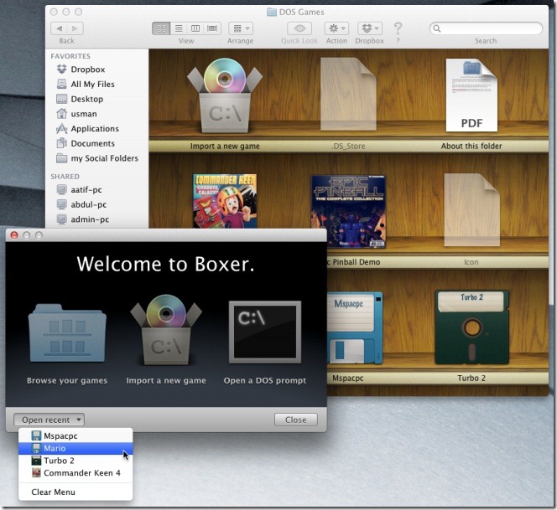
Task: Click the Mspacpc shelf label
Action: (348, 378)
